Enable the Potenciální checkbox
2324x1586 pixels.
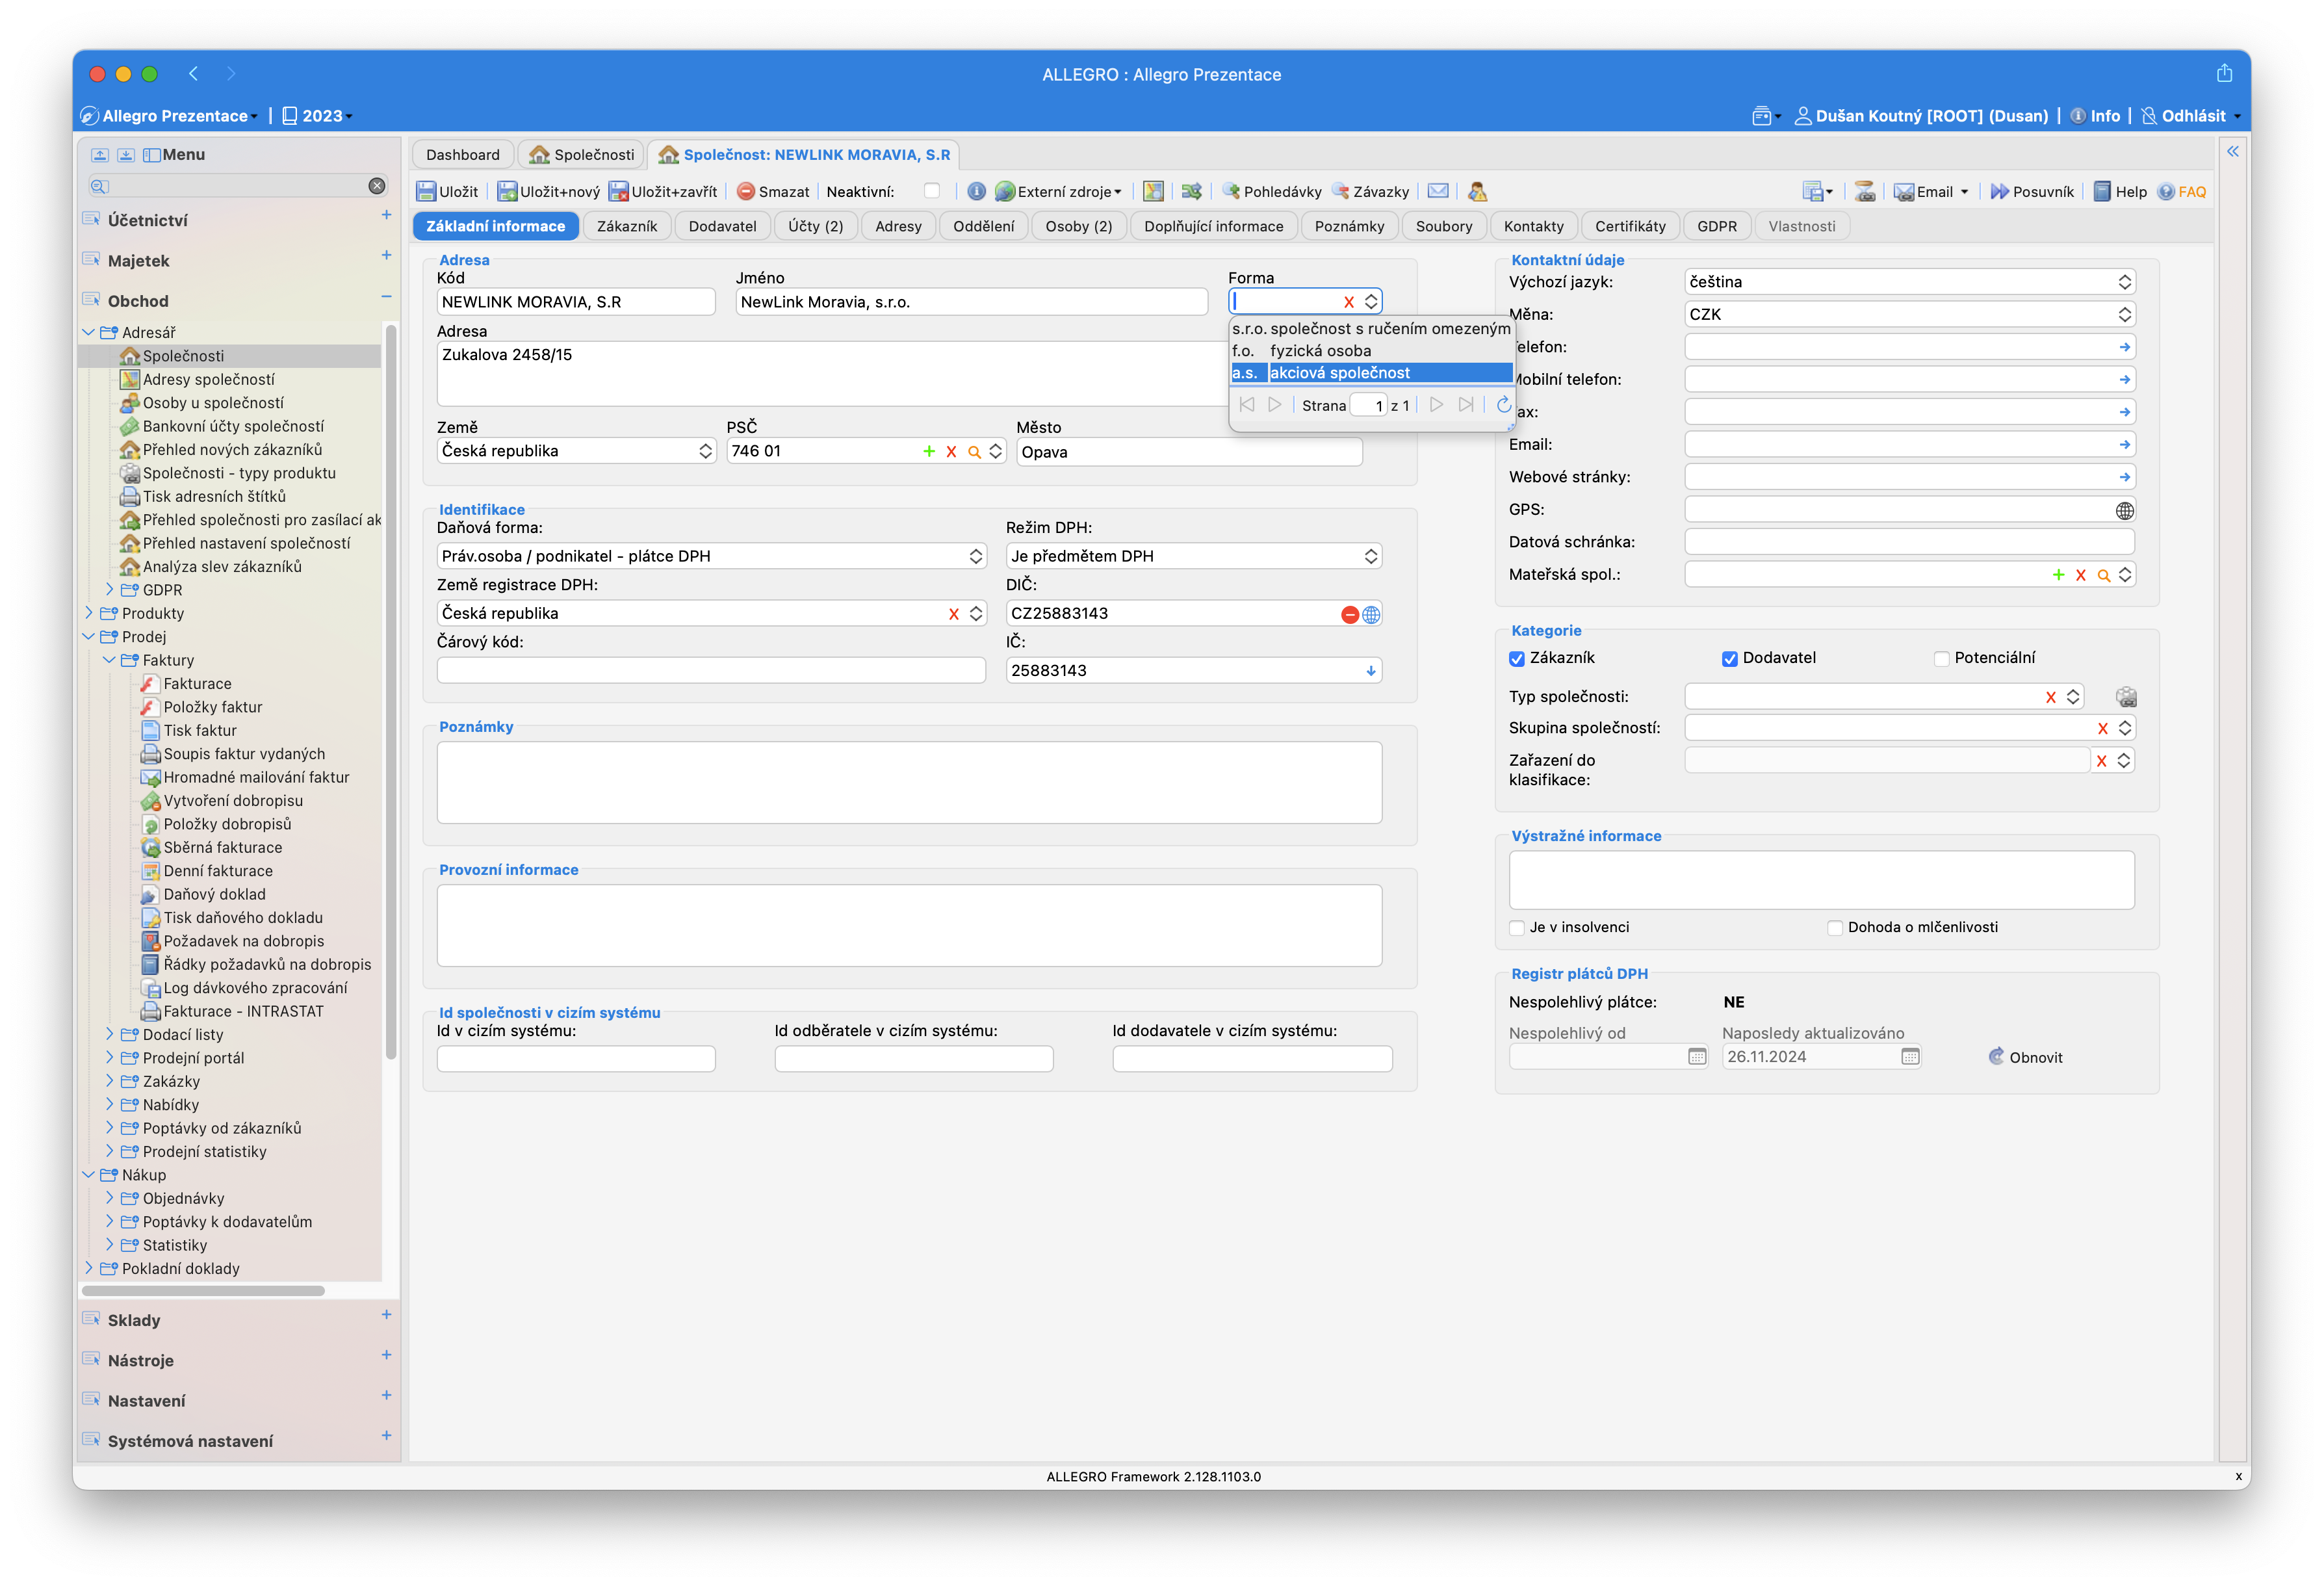[x=1941, y=658]
